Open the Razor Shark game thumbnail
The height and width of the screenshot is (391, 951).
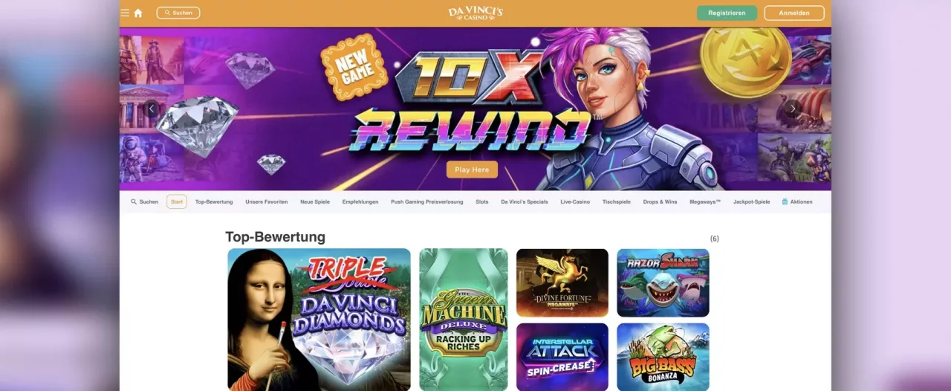point(663,282)
